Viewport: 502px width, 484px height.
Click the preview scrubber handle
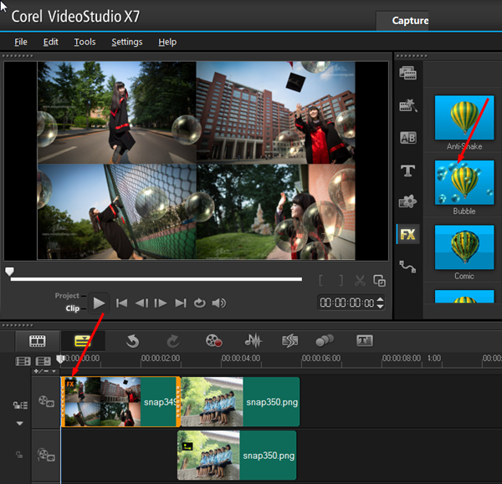(x=9, y=271)
